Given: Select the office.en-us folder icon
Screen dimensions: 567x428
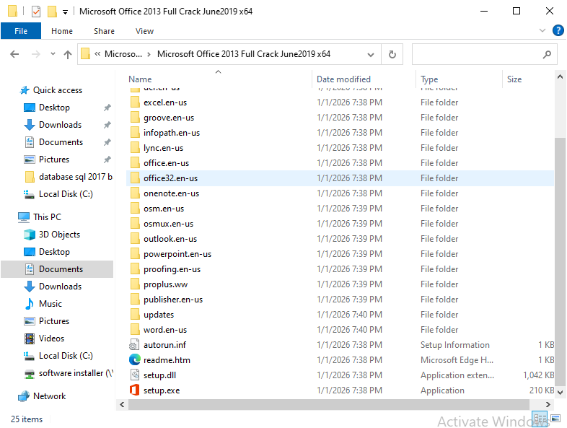Looking at the screenshot, I should coord(135,163).
